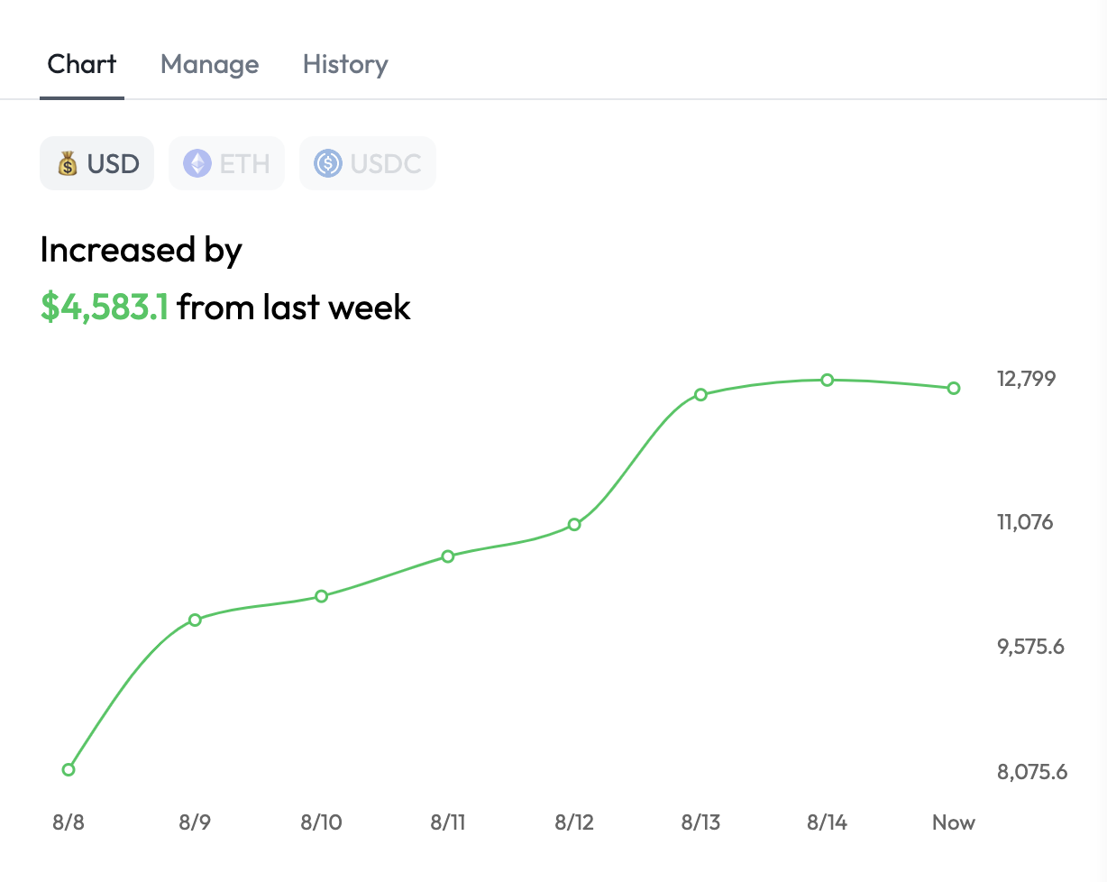This screenshot has width=1107, height=882.
Task: Select the 8/9 chart data point
Action: point(195,620)
